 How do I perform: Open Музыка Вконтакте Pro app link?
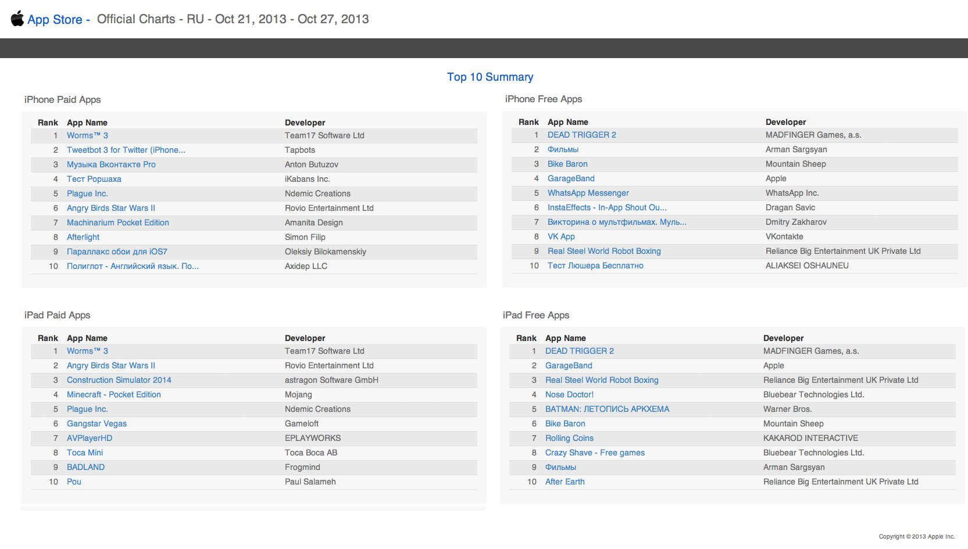point(111,164)
